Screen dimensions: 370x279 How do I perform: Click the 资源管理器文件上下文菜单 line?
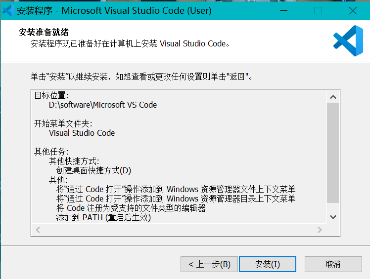click(x=176, y=189)
